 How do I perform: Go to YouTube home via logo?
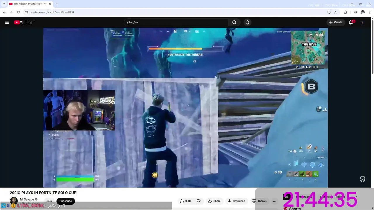(x=23, y=22)
